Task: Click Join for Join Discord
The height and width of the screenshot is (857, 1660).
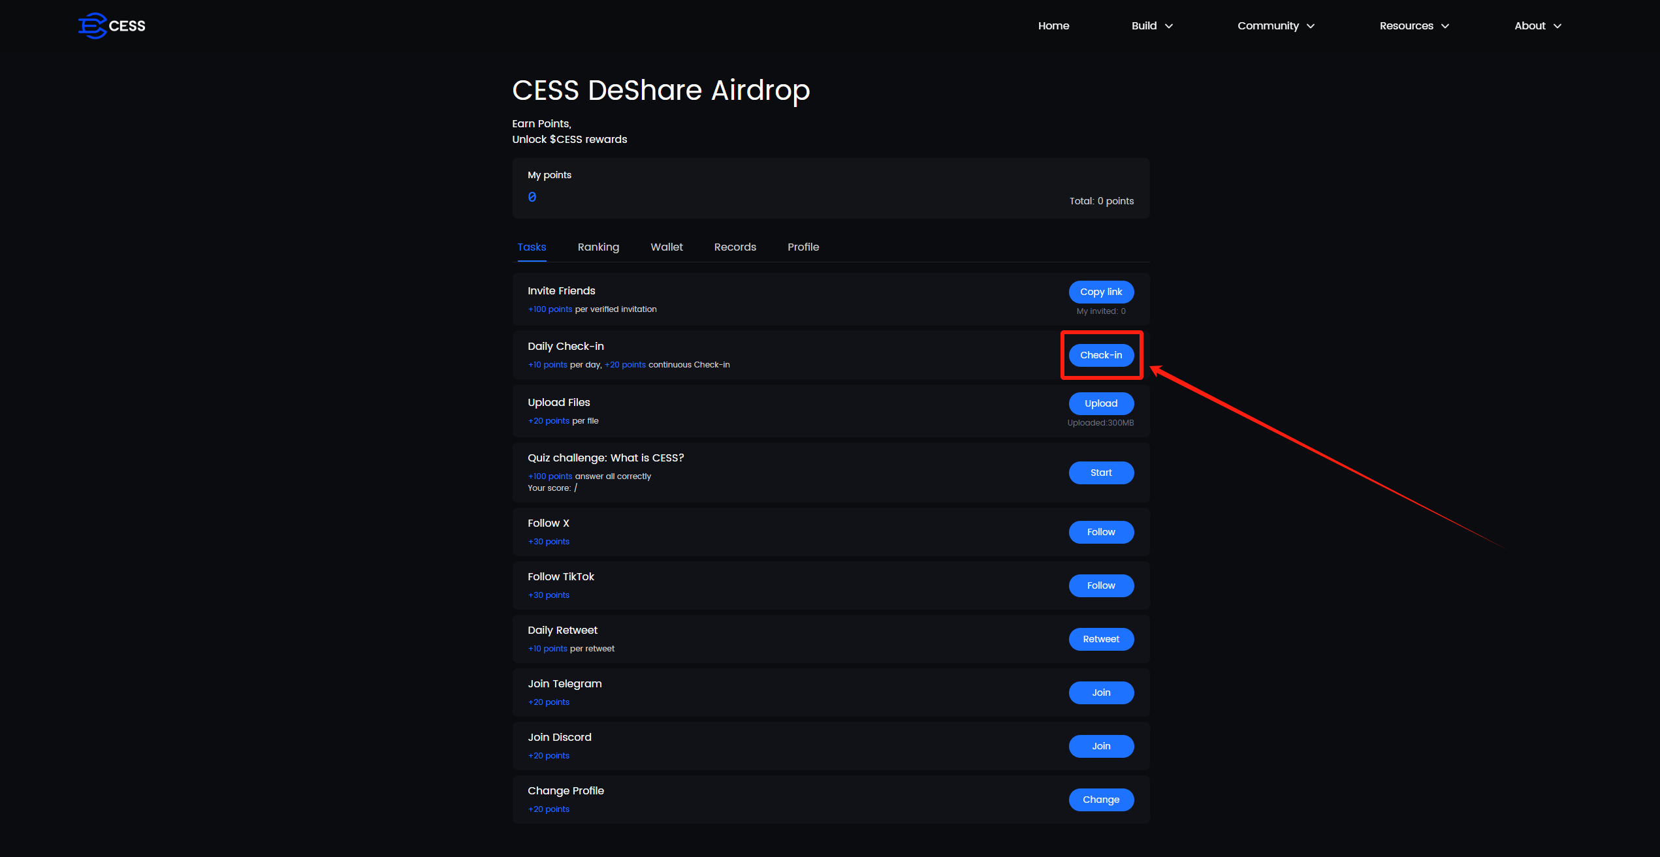Action: pos(1101,746)
